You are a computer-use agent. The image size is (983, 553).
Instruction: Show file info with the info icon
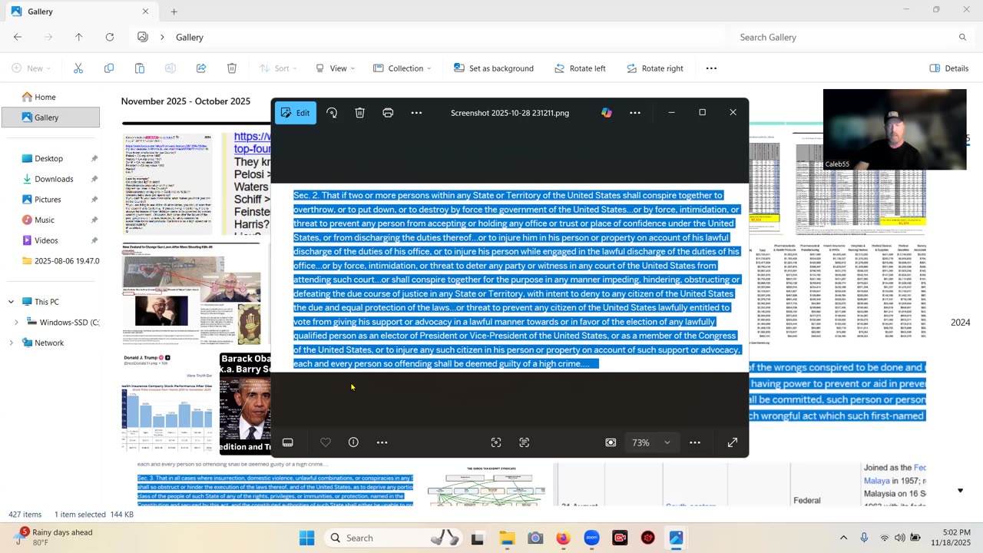tap(353, 442)
